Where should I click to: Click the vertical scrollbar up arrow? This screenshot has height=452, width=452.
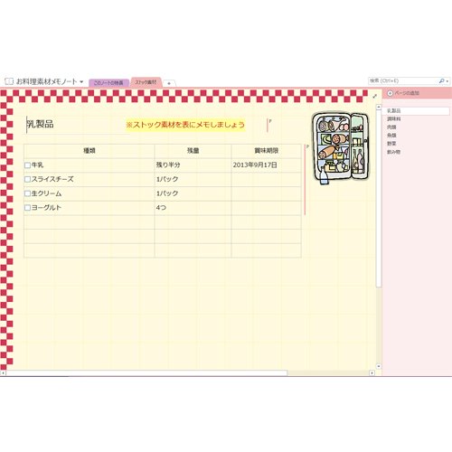coord(379,107)
